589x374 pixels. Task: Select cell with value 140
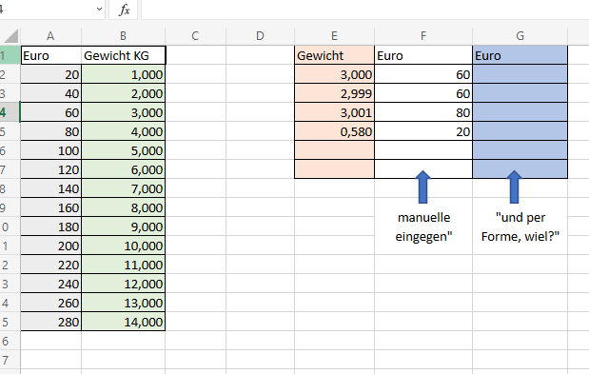[x=51, y=188]
